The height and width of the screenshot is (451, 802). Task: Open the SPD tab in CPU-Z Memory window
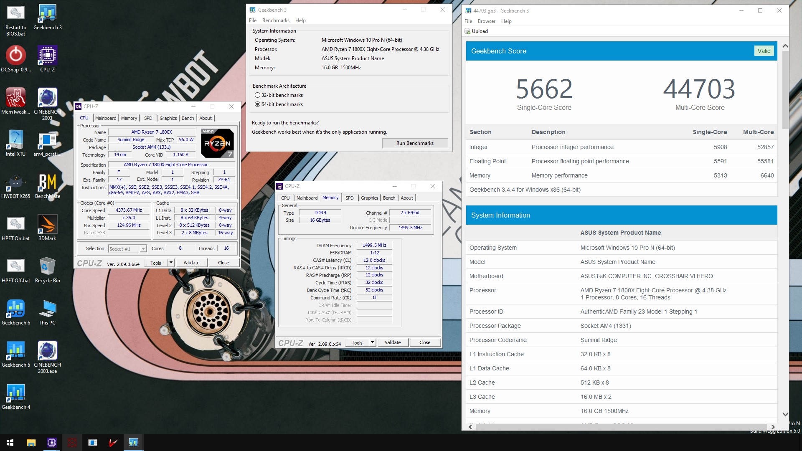tap(350, 198)
